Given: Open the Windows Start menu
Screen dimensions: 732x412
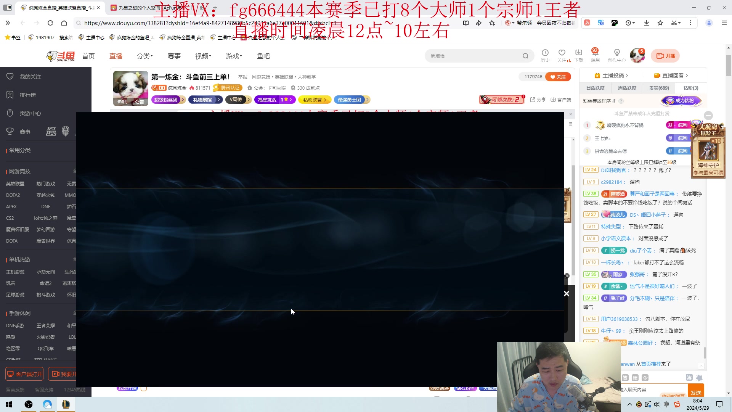Looking at the screenshot, I should coord(9,404).
